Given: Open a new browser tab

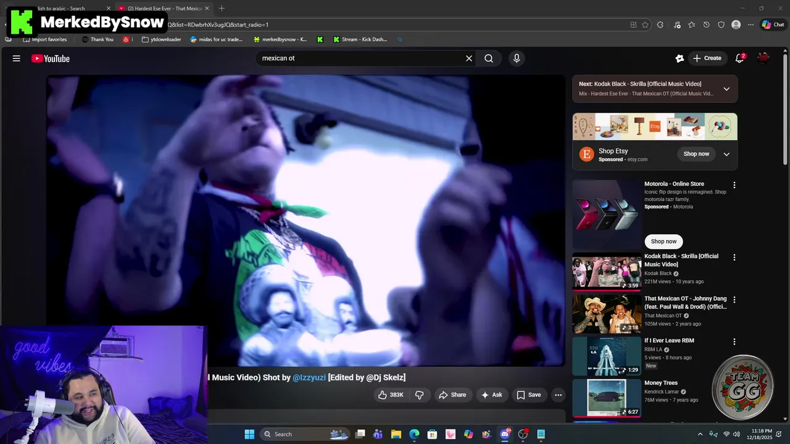Looking at the screenshot, I should [x=222, y=9].
